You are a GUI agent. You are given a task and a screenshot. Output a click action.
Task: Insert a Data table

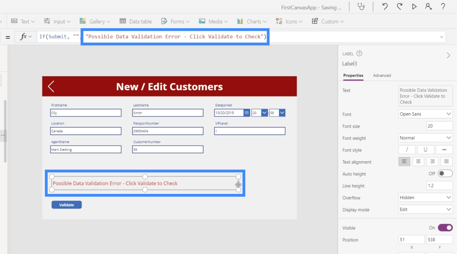(x=136, y=21)
